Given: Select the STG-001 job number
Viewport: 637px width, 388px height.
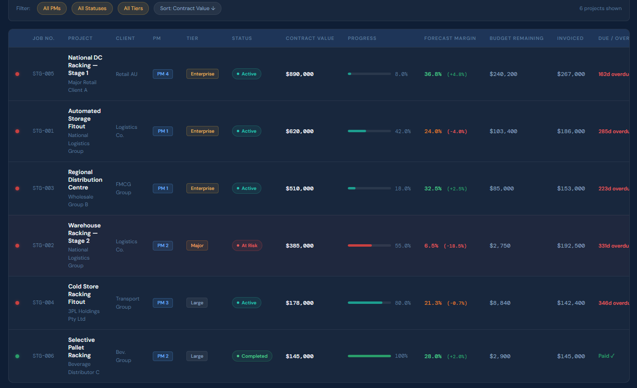Looking at the screenshot, I should (x=43, y=131).
